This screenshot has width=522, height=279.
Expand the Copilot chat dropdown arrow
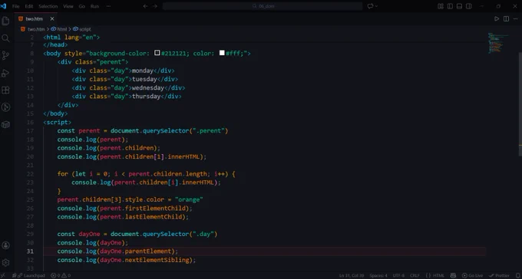tap(376, 6)
